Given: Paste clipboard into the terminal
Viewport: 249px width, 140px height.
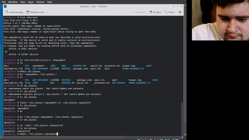Looking at the screenshot, I should click(156, 12).
